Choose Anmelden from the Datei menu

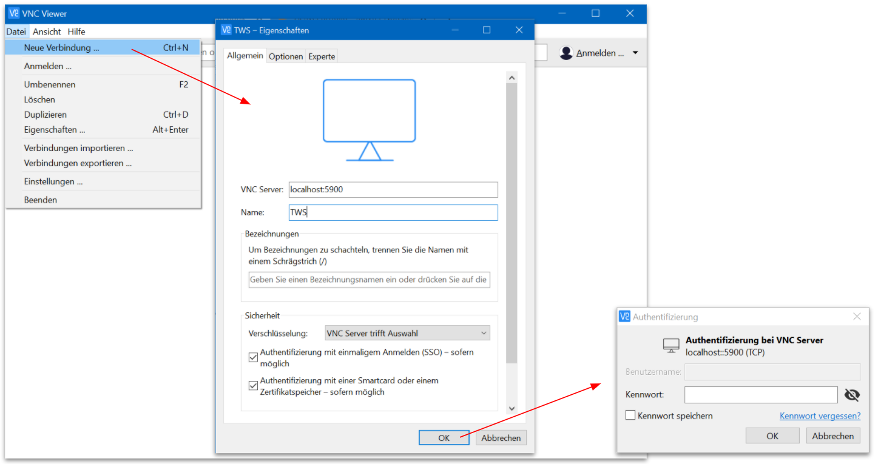pyautogui.click(x=103, y=66)
